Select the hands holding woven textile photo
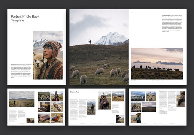 click(44, 118)
